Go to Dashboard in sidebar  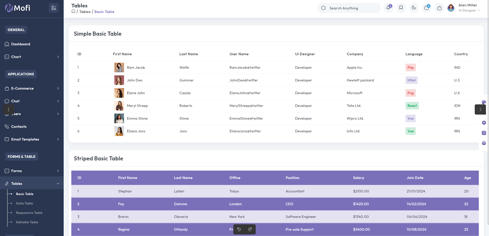pos(21,44)
